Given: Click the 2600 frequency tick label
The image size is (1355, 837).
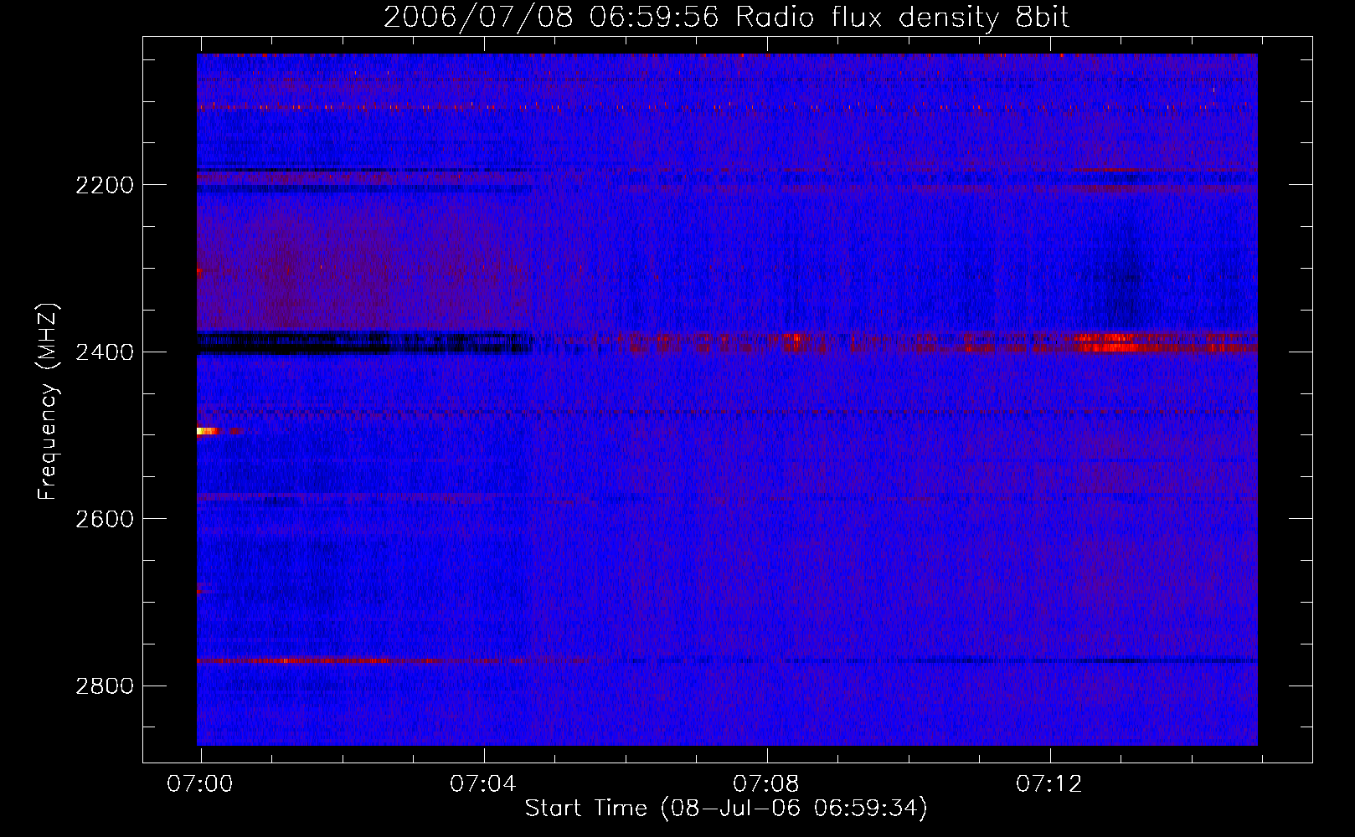Looking at the screenshot, I should (105, 519).
